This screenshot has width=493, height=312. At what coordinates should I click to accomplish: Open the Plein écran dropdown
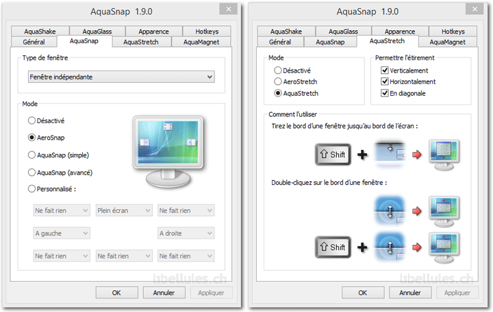coord(124,211)
